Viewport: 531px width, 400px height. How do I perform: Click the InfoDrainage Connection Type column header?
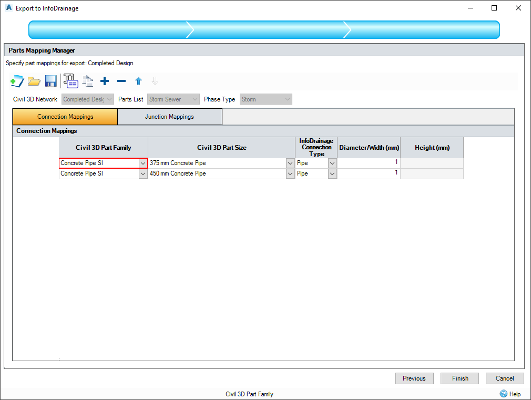(316, 147)
